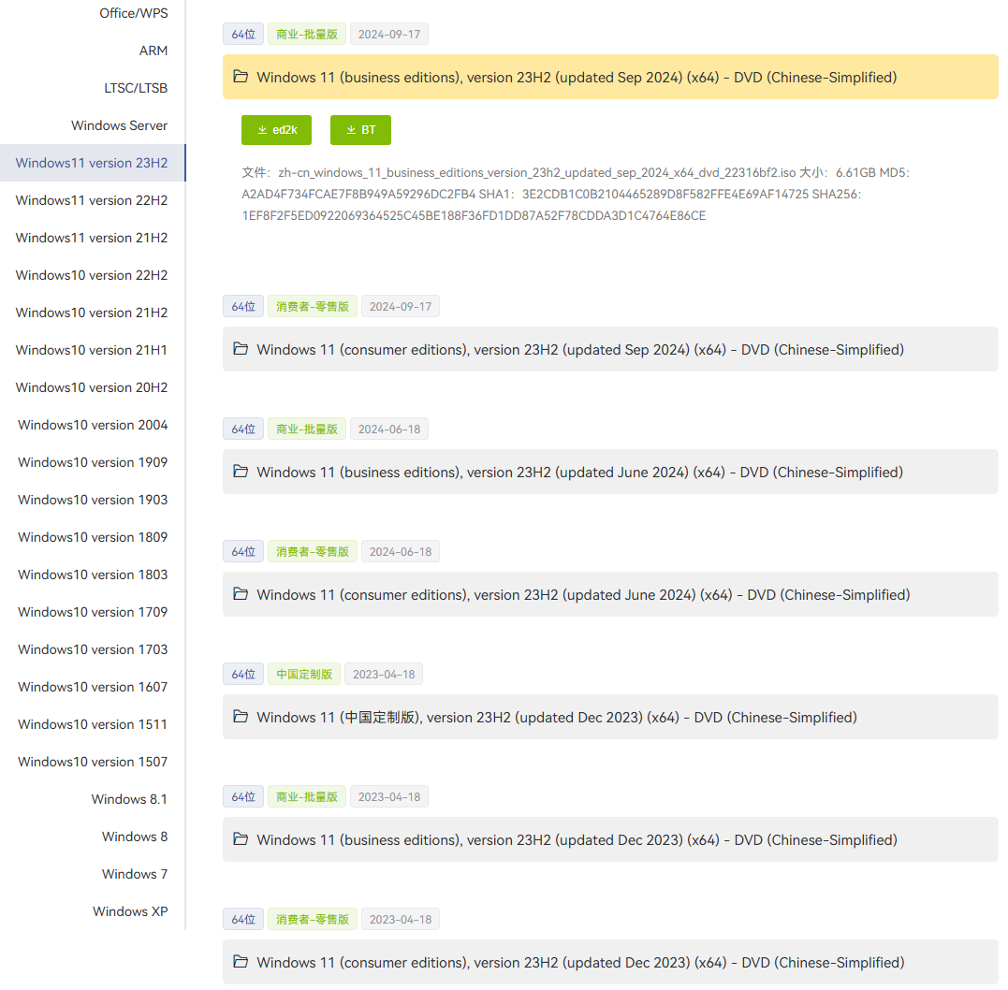Image resolution: width=1008 pixels, height=990 pixels.
Task: Select Windows10 version 1803 in sidebar
Action: [92, 575]
